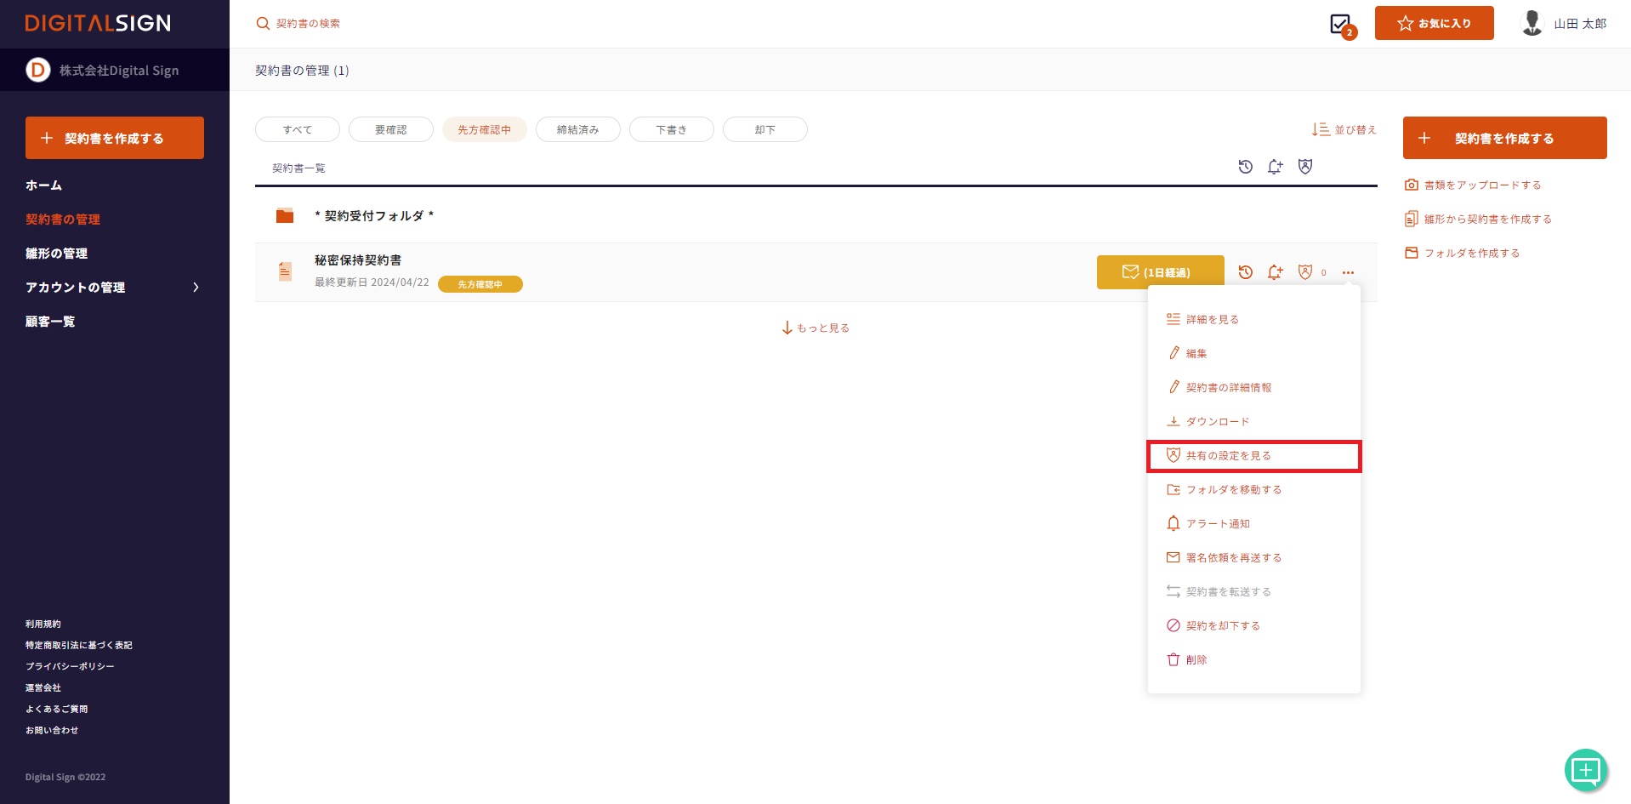Click the 契約書の検索 search field
The image size is (1631, 804).
point(308,24)
